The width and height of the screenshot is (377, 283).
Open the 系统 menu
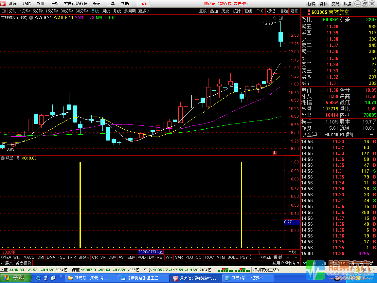pyautogui.click(x=13, y=4)
